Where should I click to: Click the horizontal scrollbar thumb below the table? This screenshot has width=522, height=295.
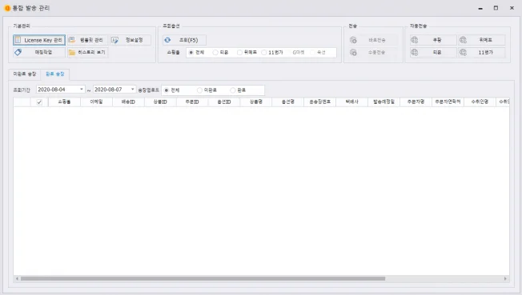[203, 279]
